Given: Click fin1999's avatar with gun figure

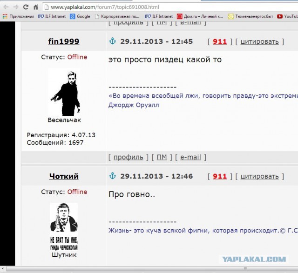Looking at the screenshot, I should 64,93.
